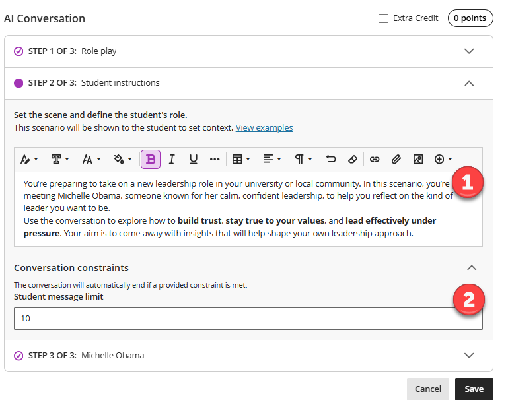Undo the last edit
This screenshot has width=506, height=411.
(331, 159)
